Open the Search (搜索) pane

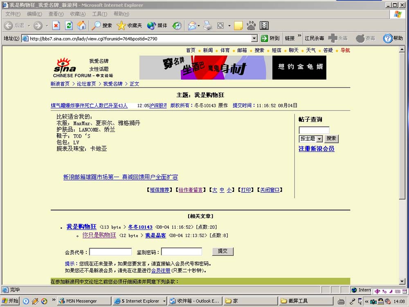(x=102, y=25)
